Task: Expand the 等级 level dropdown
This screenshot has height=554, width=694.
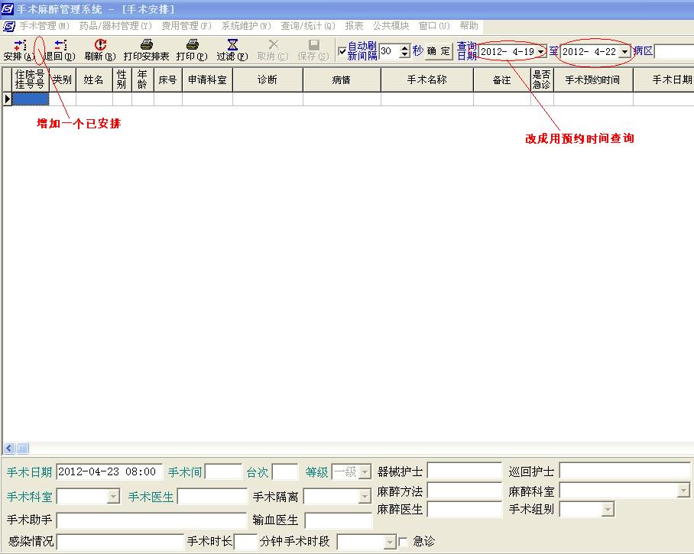Action: pyautogui.click(x=365, y=472)
